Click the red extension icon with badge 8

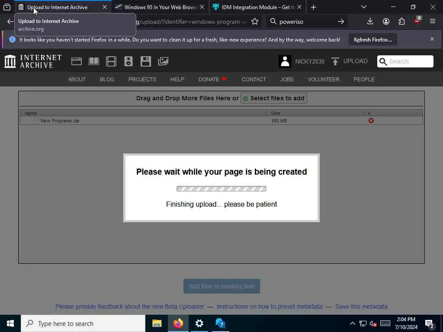[x=417, y=21]
